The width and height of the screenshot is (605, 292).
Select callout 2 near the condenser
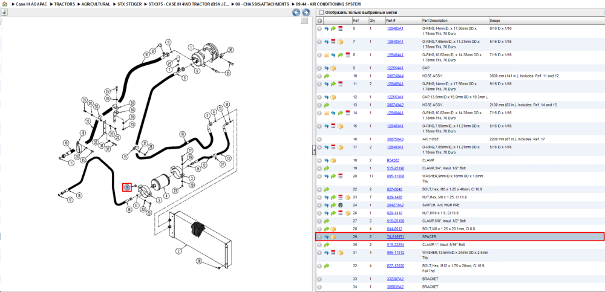(x=178, y=251)
